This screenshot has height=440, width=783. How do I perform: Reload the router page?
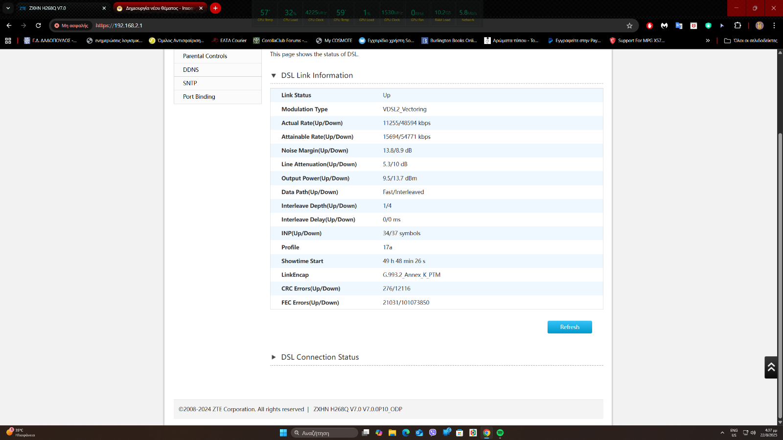(38, 25)
